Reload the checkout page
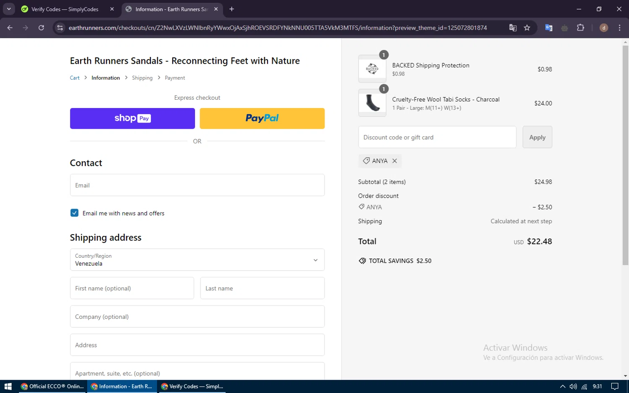 click(41, 28)
